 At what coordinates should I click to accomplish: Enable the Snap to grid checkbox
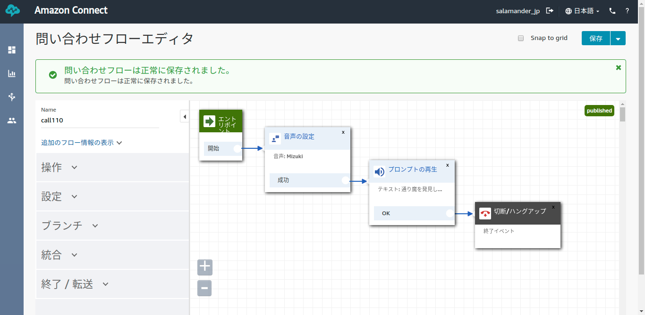[521, 38]
